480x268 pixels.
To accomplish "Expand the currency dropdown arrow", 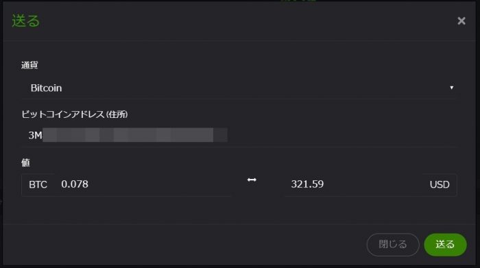I will (451, 88).
